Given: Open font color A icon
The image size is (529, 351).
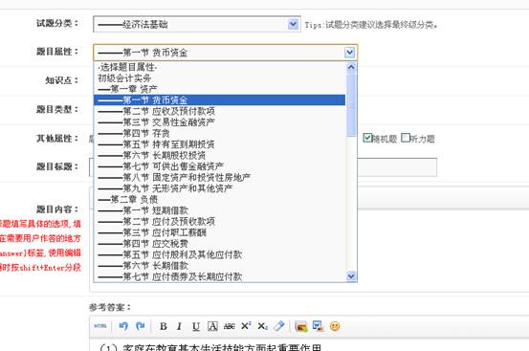Looking at the screenshot, I should (212, 326).
